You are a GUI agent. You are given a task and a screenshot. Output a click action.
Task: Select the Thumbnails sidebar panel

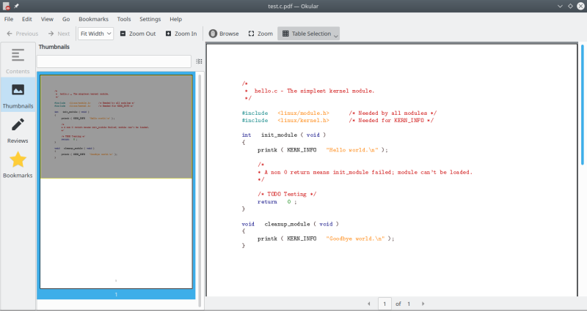pos(18,94)
